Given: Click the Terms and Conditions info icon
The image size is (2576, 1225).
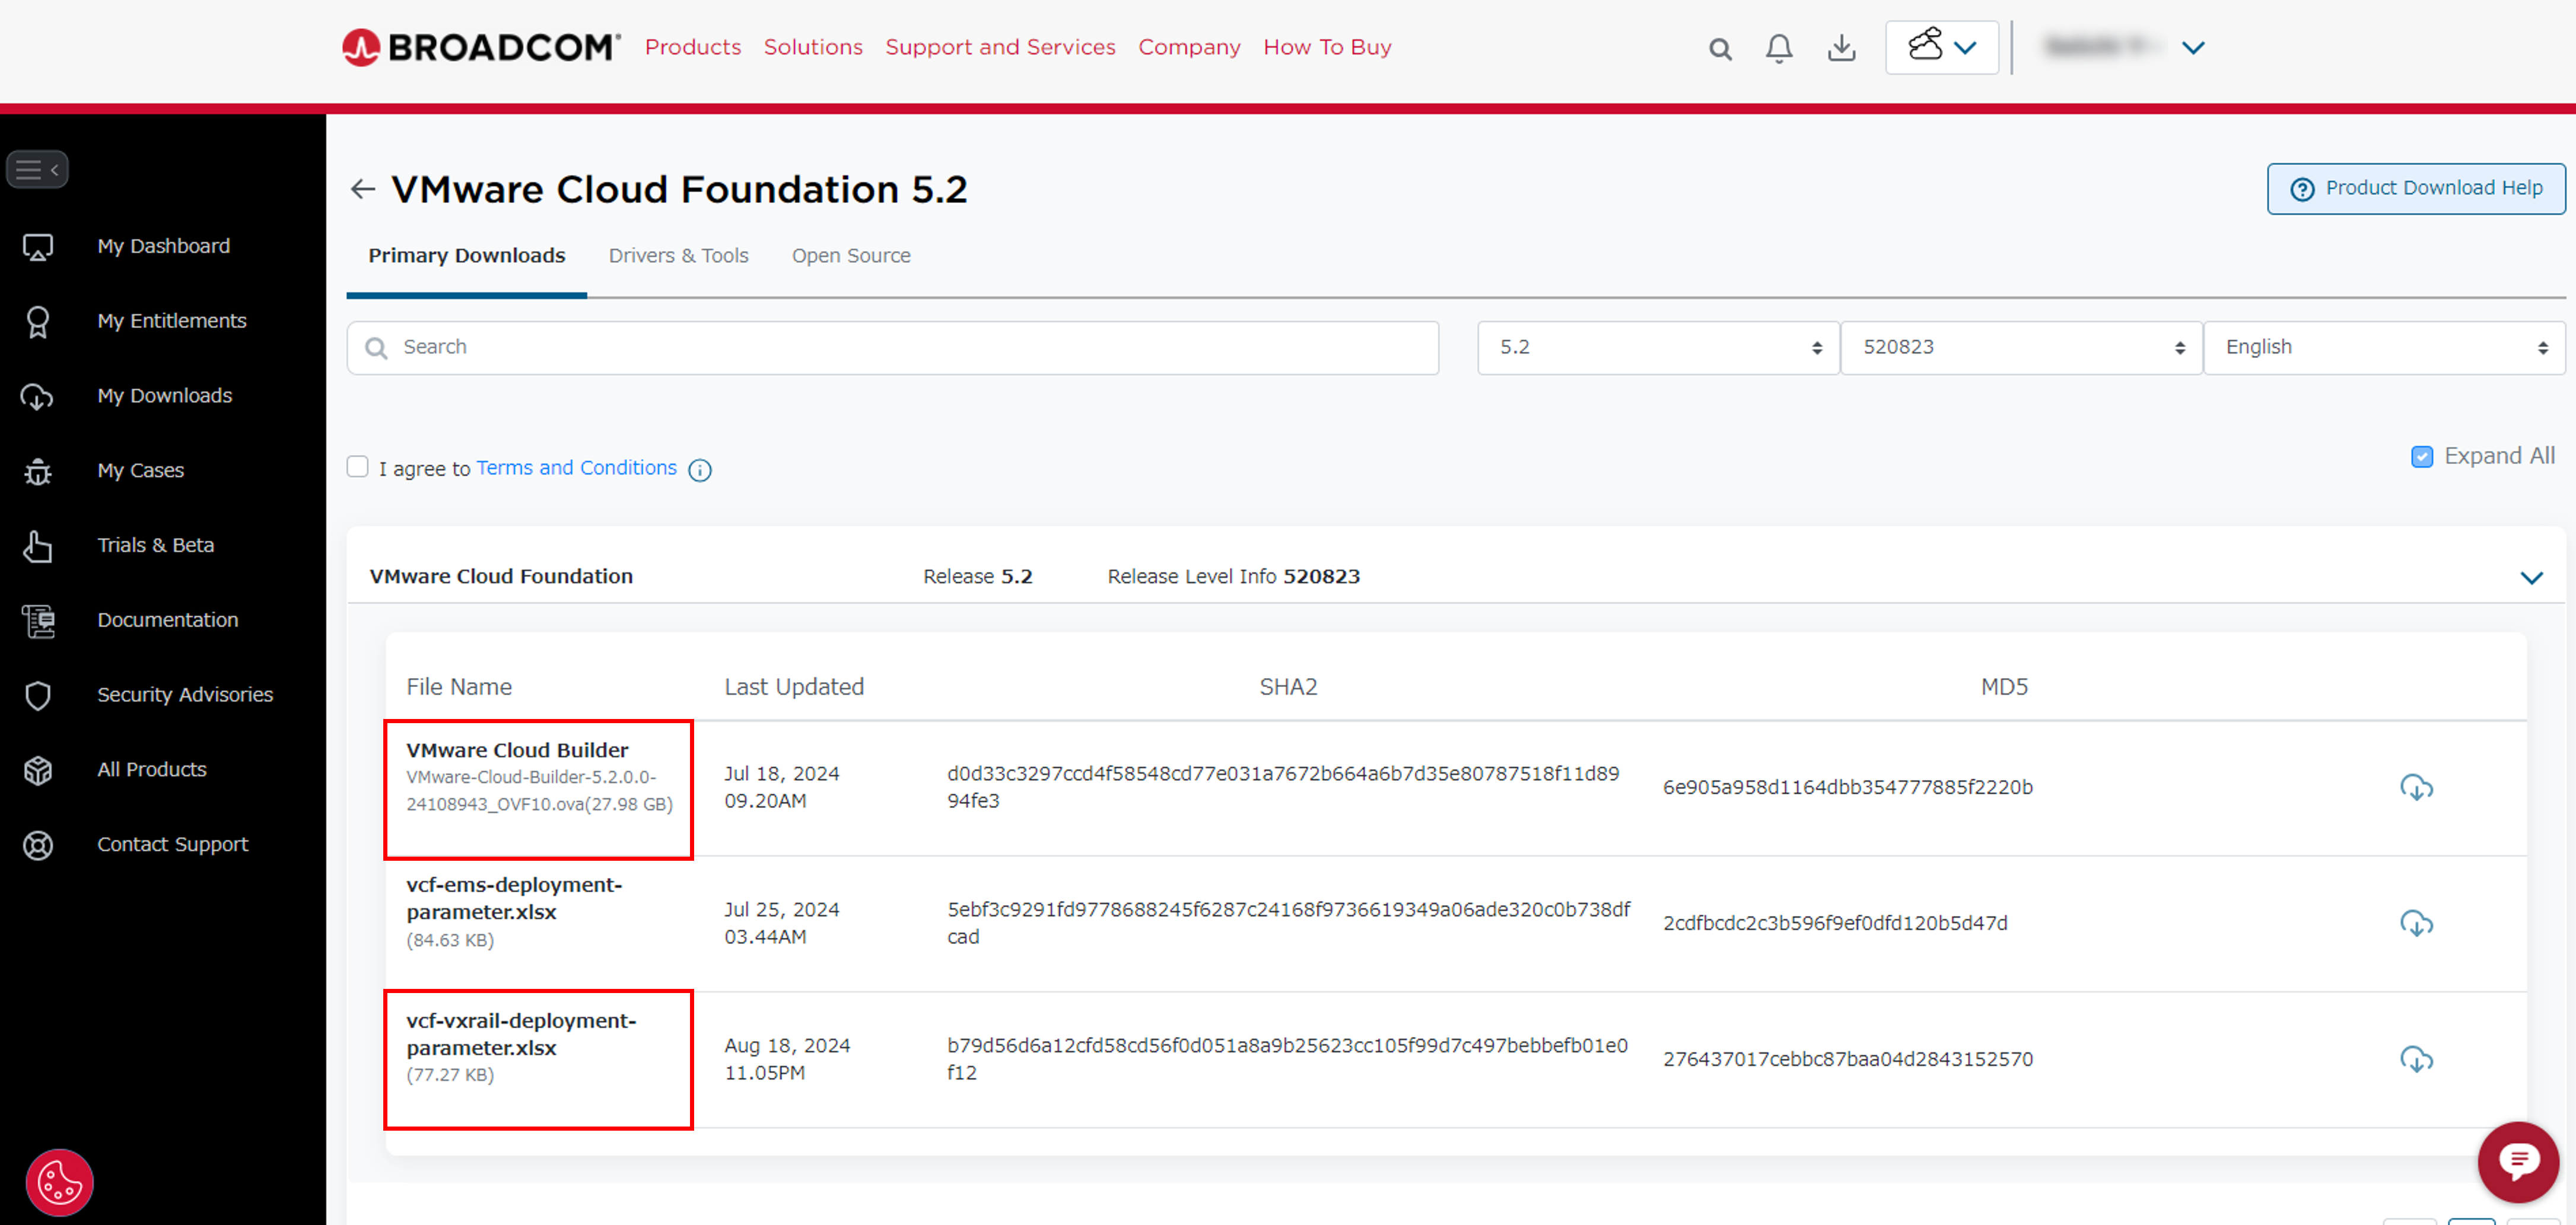Looking at the screenshot, I should point(700,470).
